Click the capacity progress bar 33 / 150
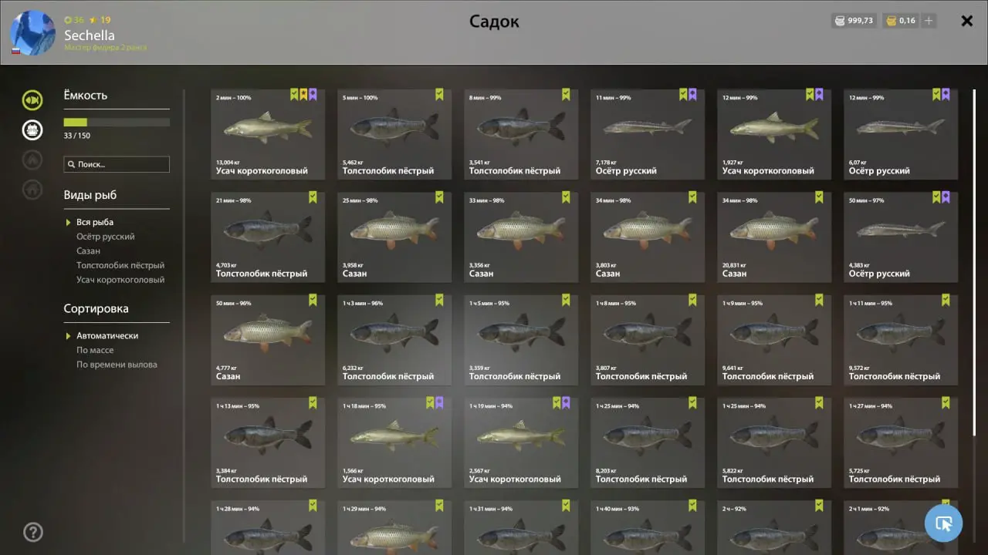The width and height of the screenshot is (988, 555). pos(117,122)
